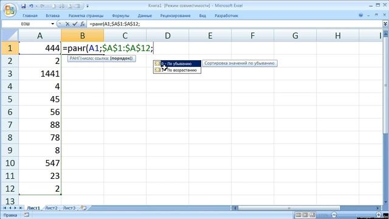The image size is (389, 219).
Task: Expand the Name Box dropdown arrow
Action: tap(53, 24)
